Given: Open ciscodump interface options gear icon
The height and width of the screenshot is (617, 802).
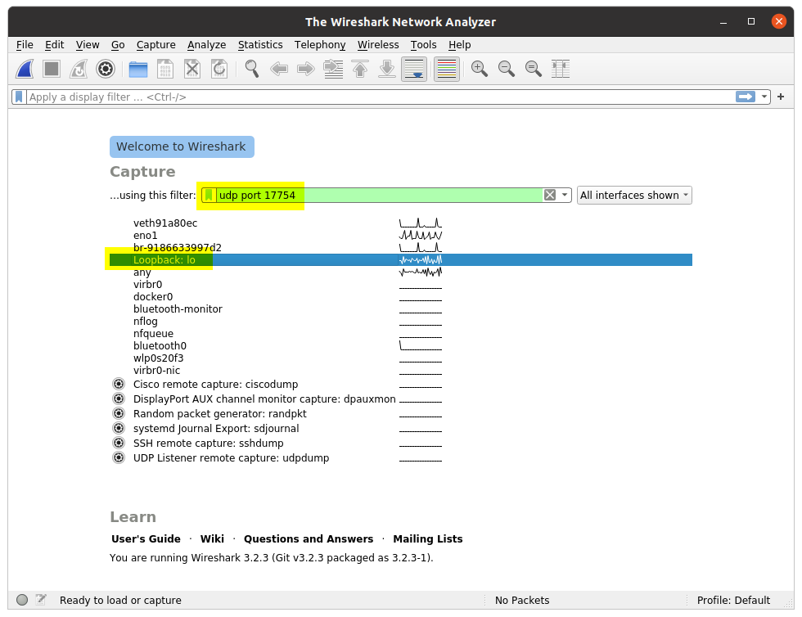Looking at the screenshot, I should click(119, 384).
